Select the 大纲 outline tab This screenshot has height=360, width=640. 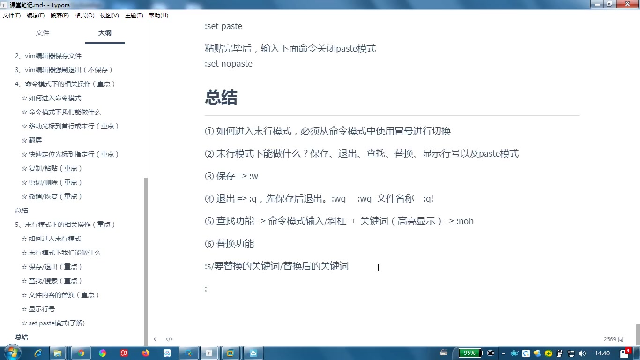(x=105, y=33)
